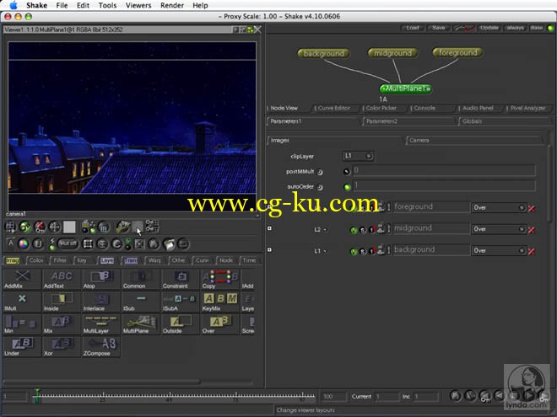Screen dimensions: 557x417
Task: Open the Render menu
Action: pyautogui.click(x=172, y=5)
